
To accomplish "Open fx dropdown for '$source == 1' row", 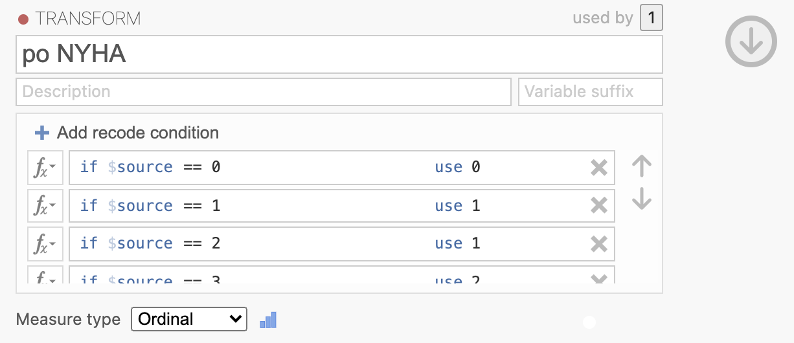I will [45, 206].
